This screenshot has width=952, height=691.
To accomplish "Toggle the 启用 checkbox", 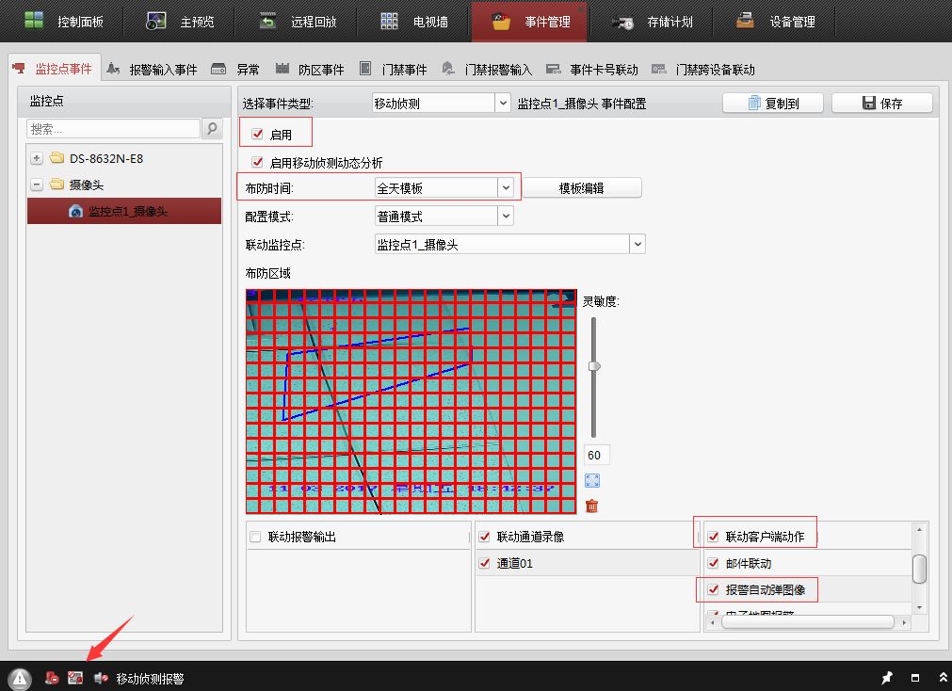I will (257, 135).
